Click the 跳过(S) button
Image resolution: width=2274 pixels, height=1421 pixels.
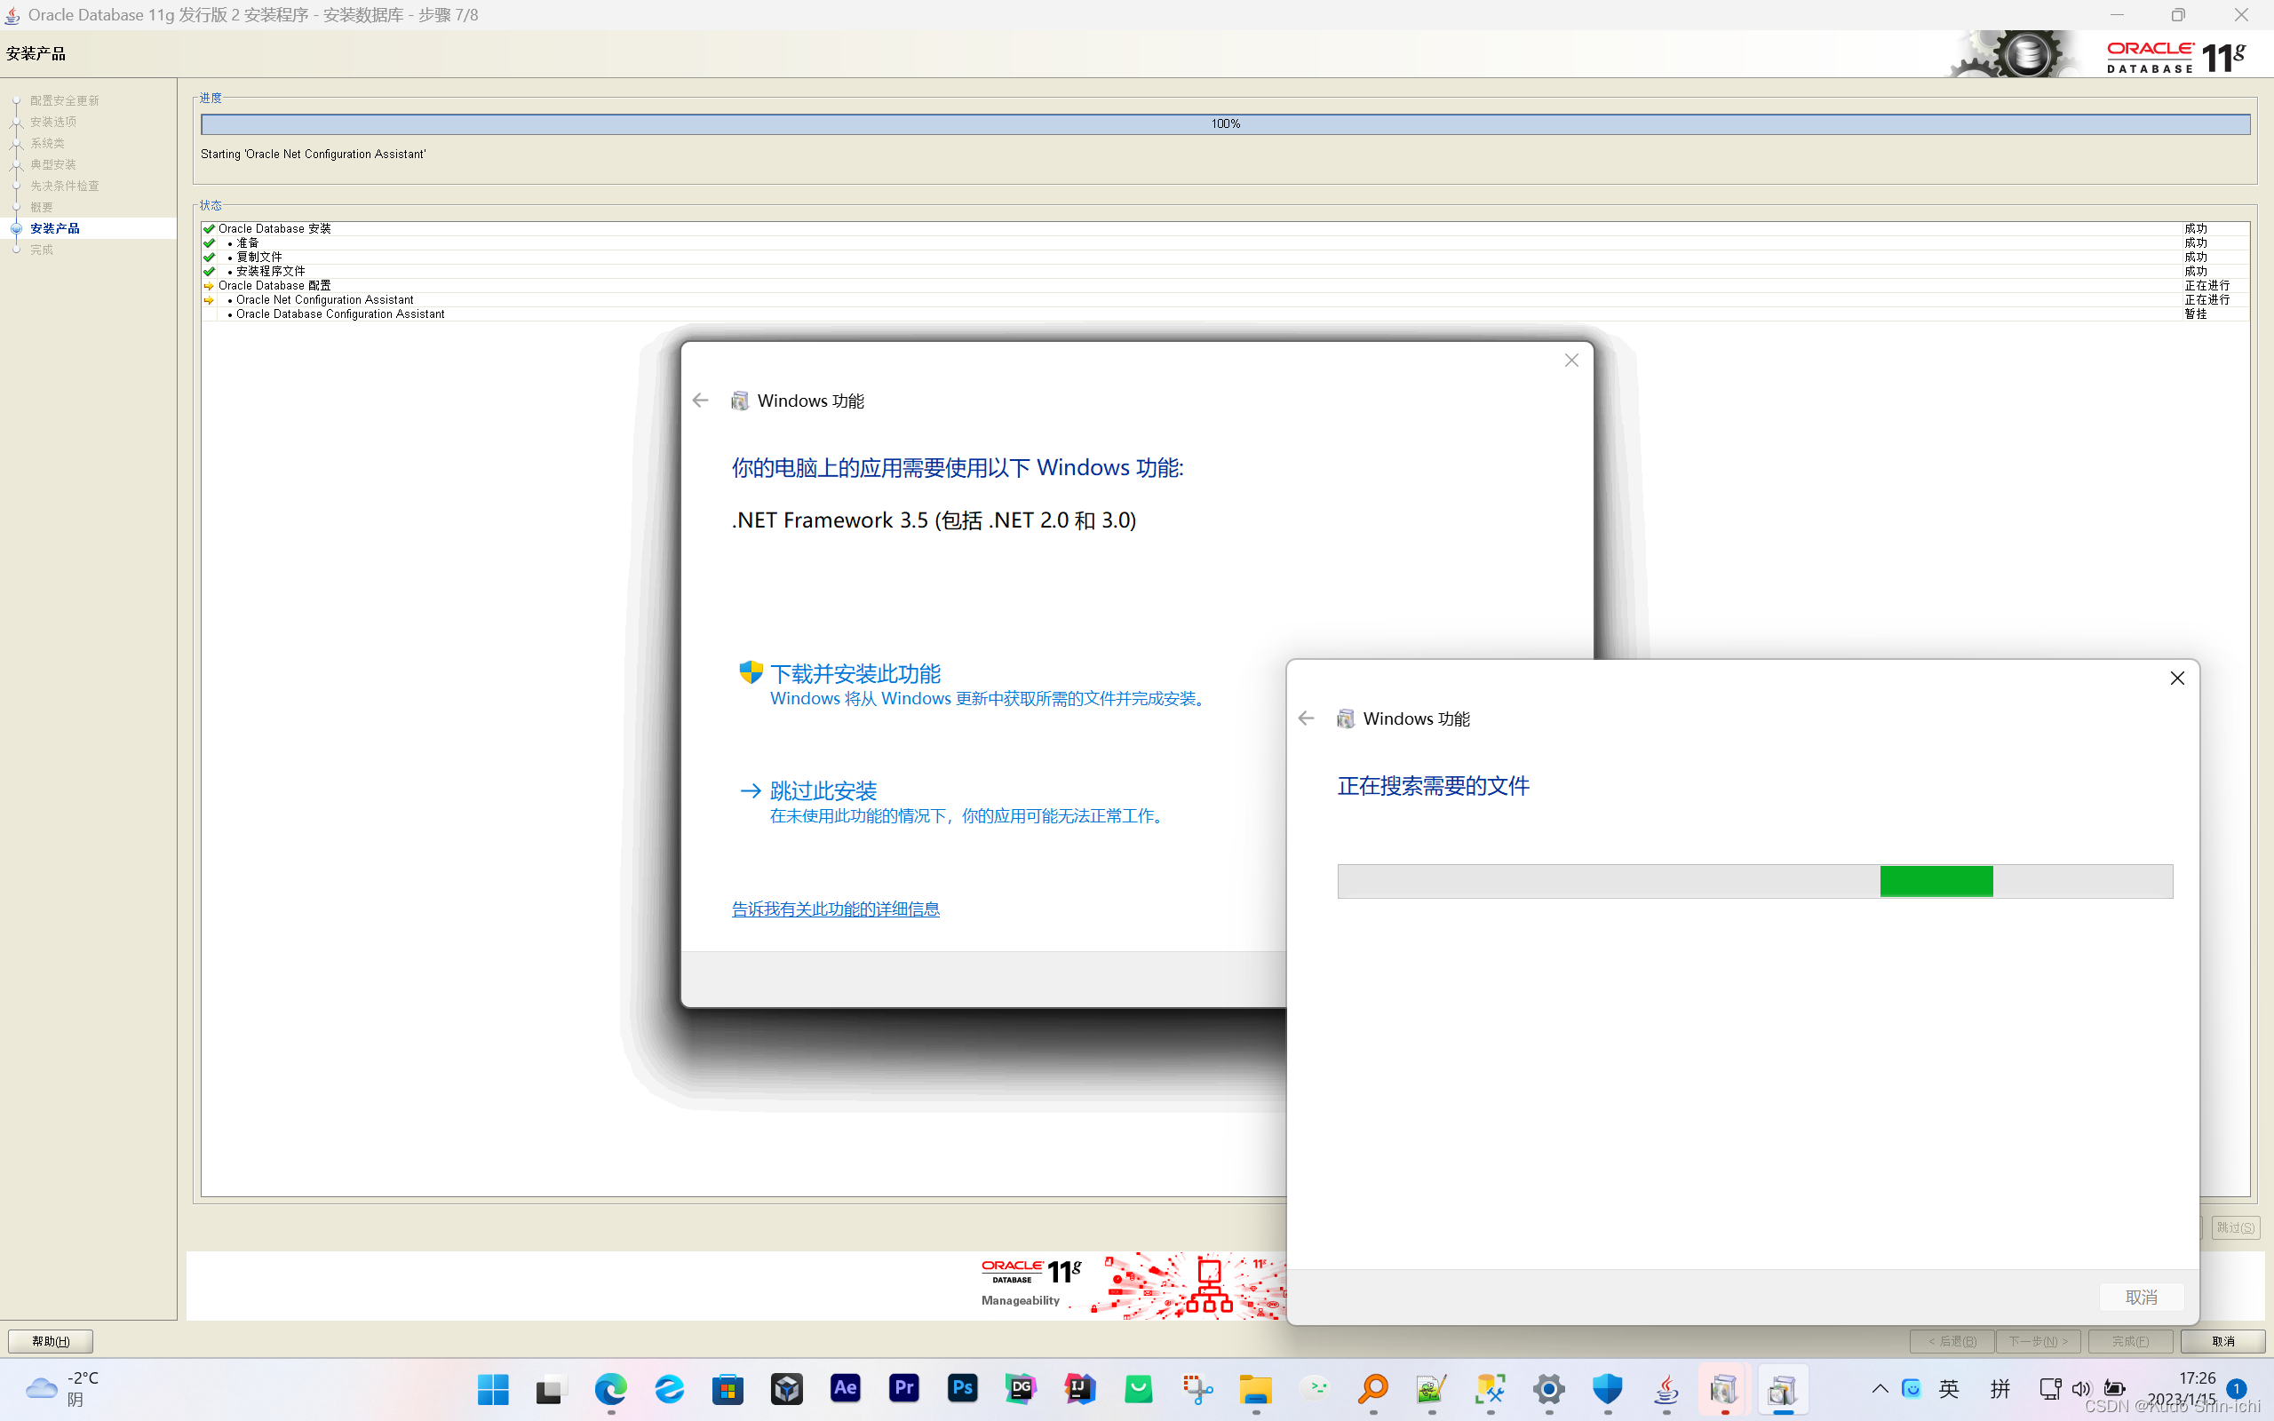click(x=2235, y=1227)
